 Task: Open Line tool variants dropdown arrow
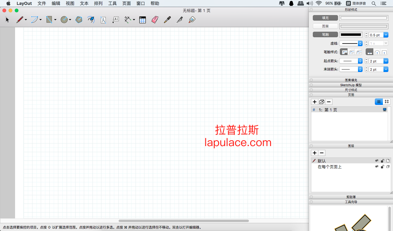(x=26, y=20)
